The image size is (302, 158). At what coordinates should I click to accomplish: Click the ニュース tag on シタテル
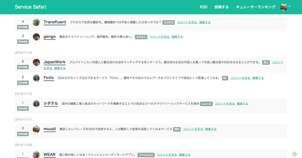(206, 104)
